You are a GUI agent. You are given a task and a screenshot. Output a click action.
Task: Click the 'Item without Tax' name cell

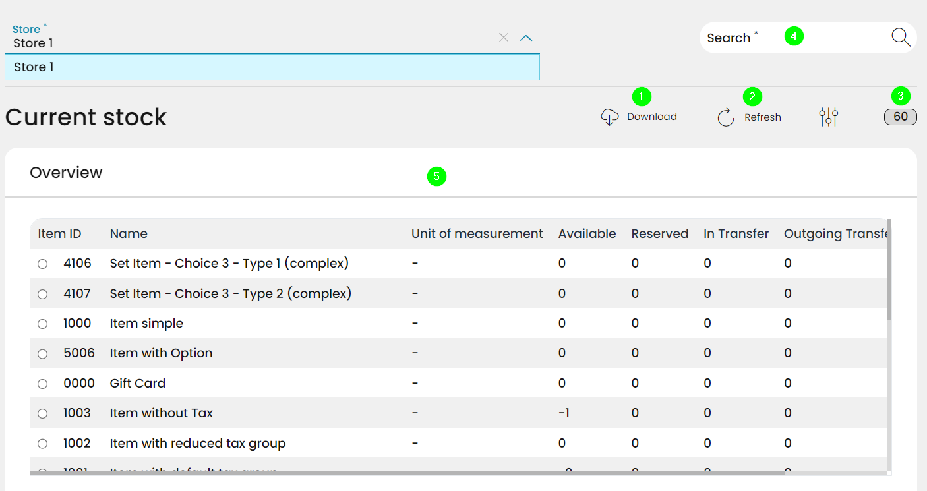pyautogui.click(x=162, y=413)
